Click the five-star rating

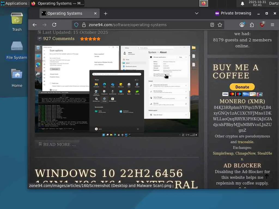(90, 39)
